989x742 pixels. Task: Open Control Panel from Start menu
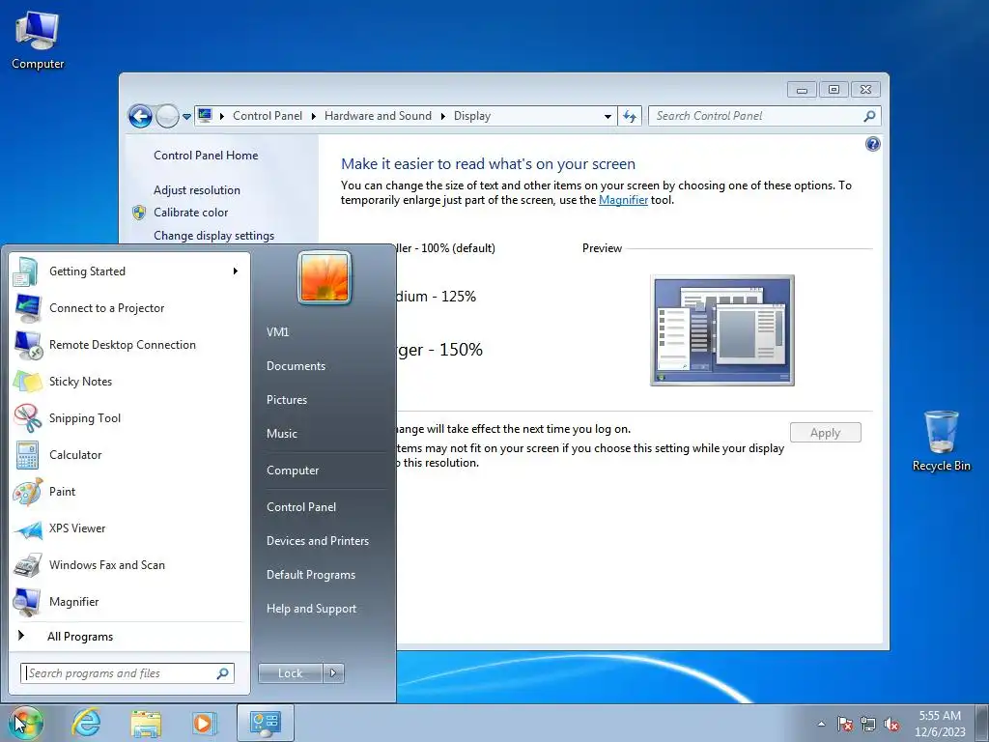point(301,506)
